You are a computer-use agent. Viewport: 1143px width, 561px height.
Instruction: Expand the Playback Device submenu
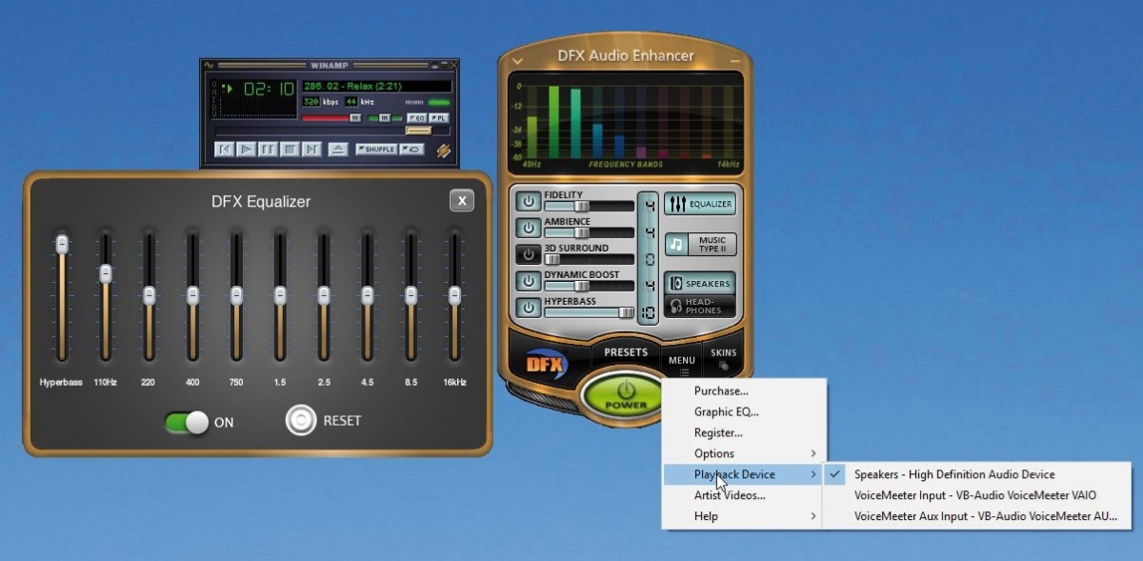click(x=745, y=474)
